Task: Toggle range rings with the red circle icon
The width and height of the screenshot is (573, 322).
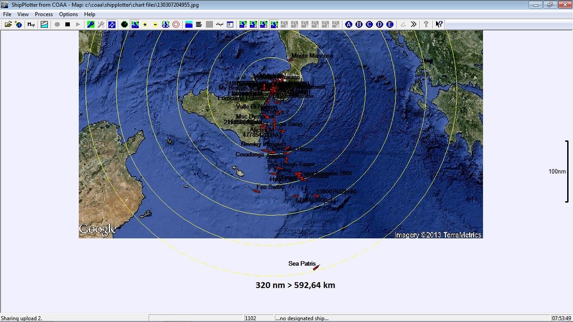Action: click(175, 25)
